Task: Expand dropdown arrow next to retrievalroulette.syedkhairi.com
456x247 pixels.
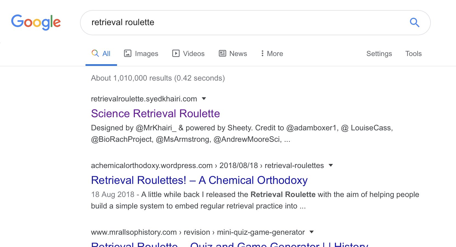Action: tap(204, 99)
